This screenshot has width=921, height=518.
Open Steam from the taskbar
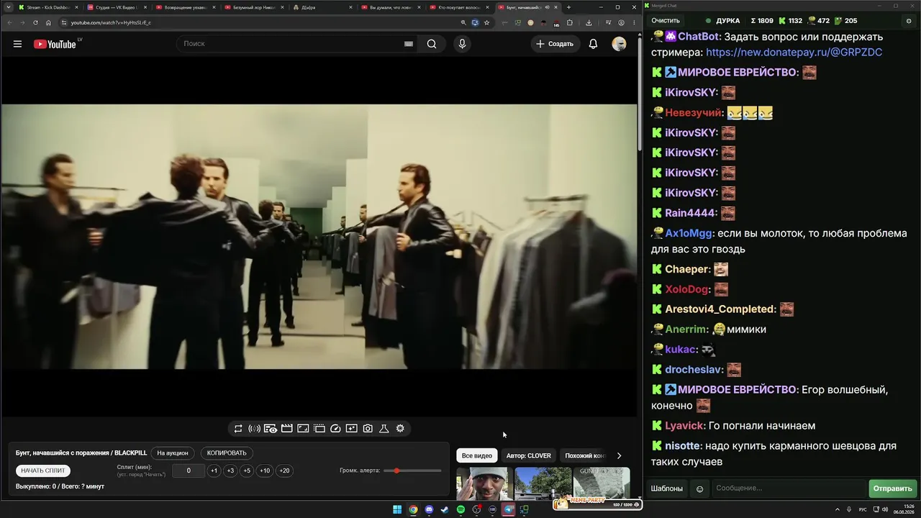(x=445, y=510)
